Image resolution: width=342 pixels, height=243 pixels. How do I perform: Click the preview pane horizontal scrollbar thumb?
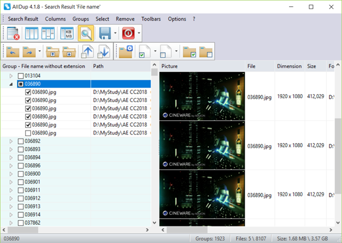click(x=187, y=230)
